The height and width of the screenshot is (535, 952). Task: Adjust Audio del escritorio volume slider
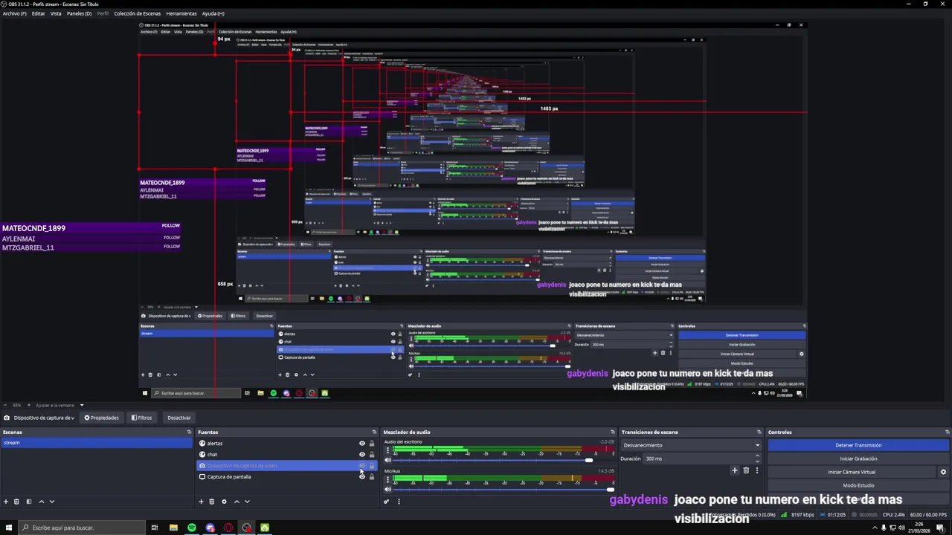click(589, 460)
